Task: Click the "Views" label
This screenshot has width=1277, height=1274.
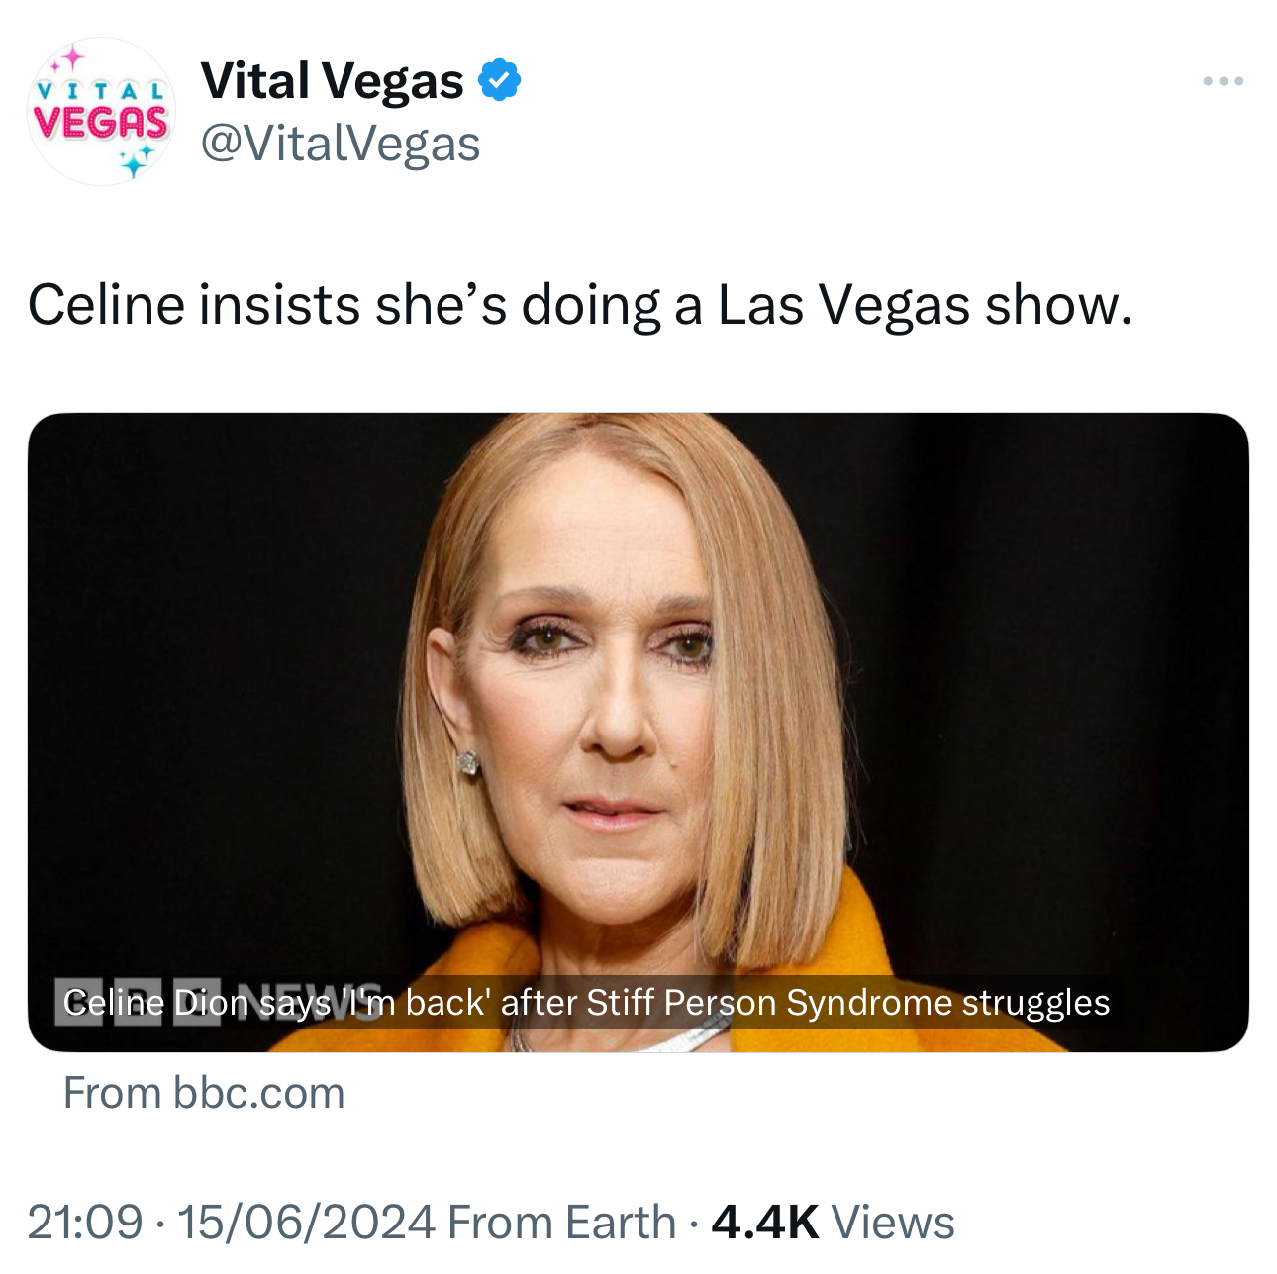Action: tap(893, 1222)
